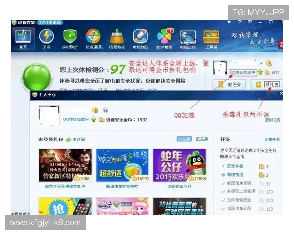Open the 腾讯电脑管家抱枕 gift thumbnail

(122, 165)
